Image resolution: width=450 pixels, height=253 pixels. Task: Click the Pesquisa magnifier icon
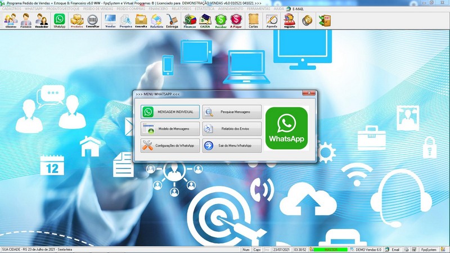coord(125,21)
